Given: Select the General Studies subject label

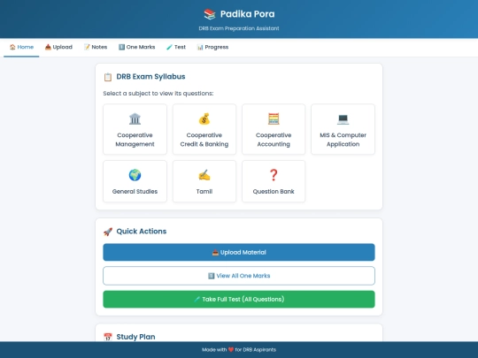Looking at the screenshot, I should [135, 192].
